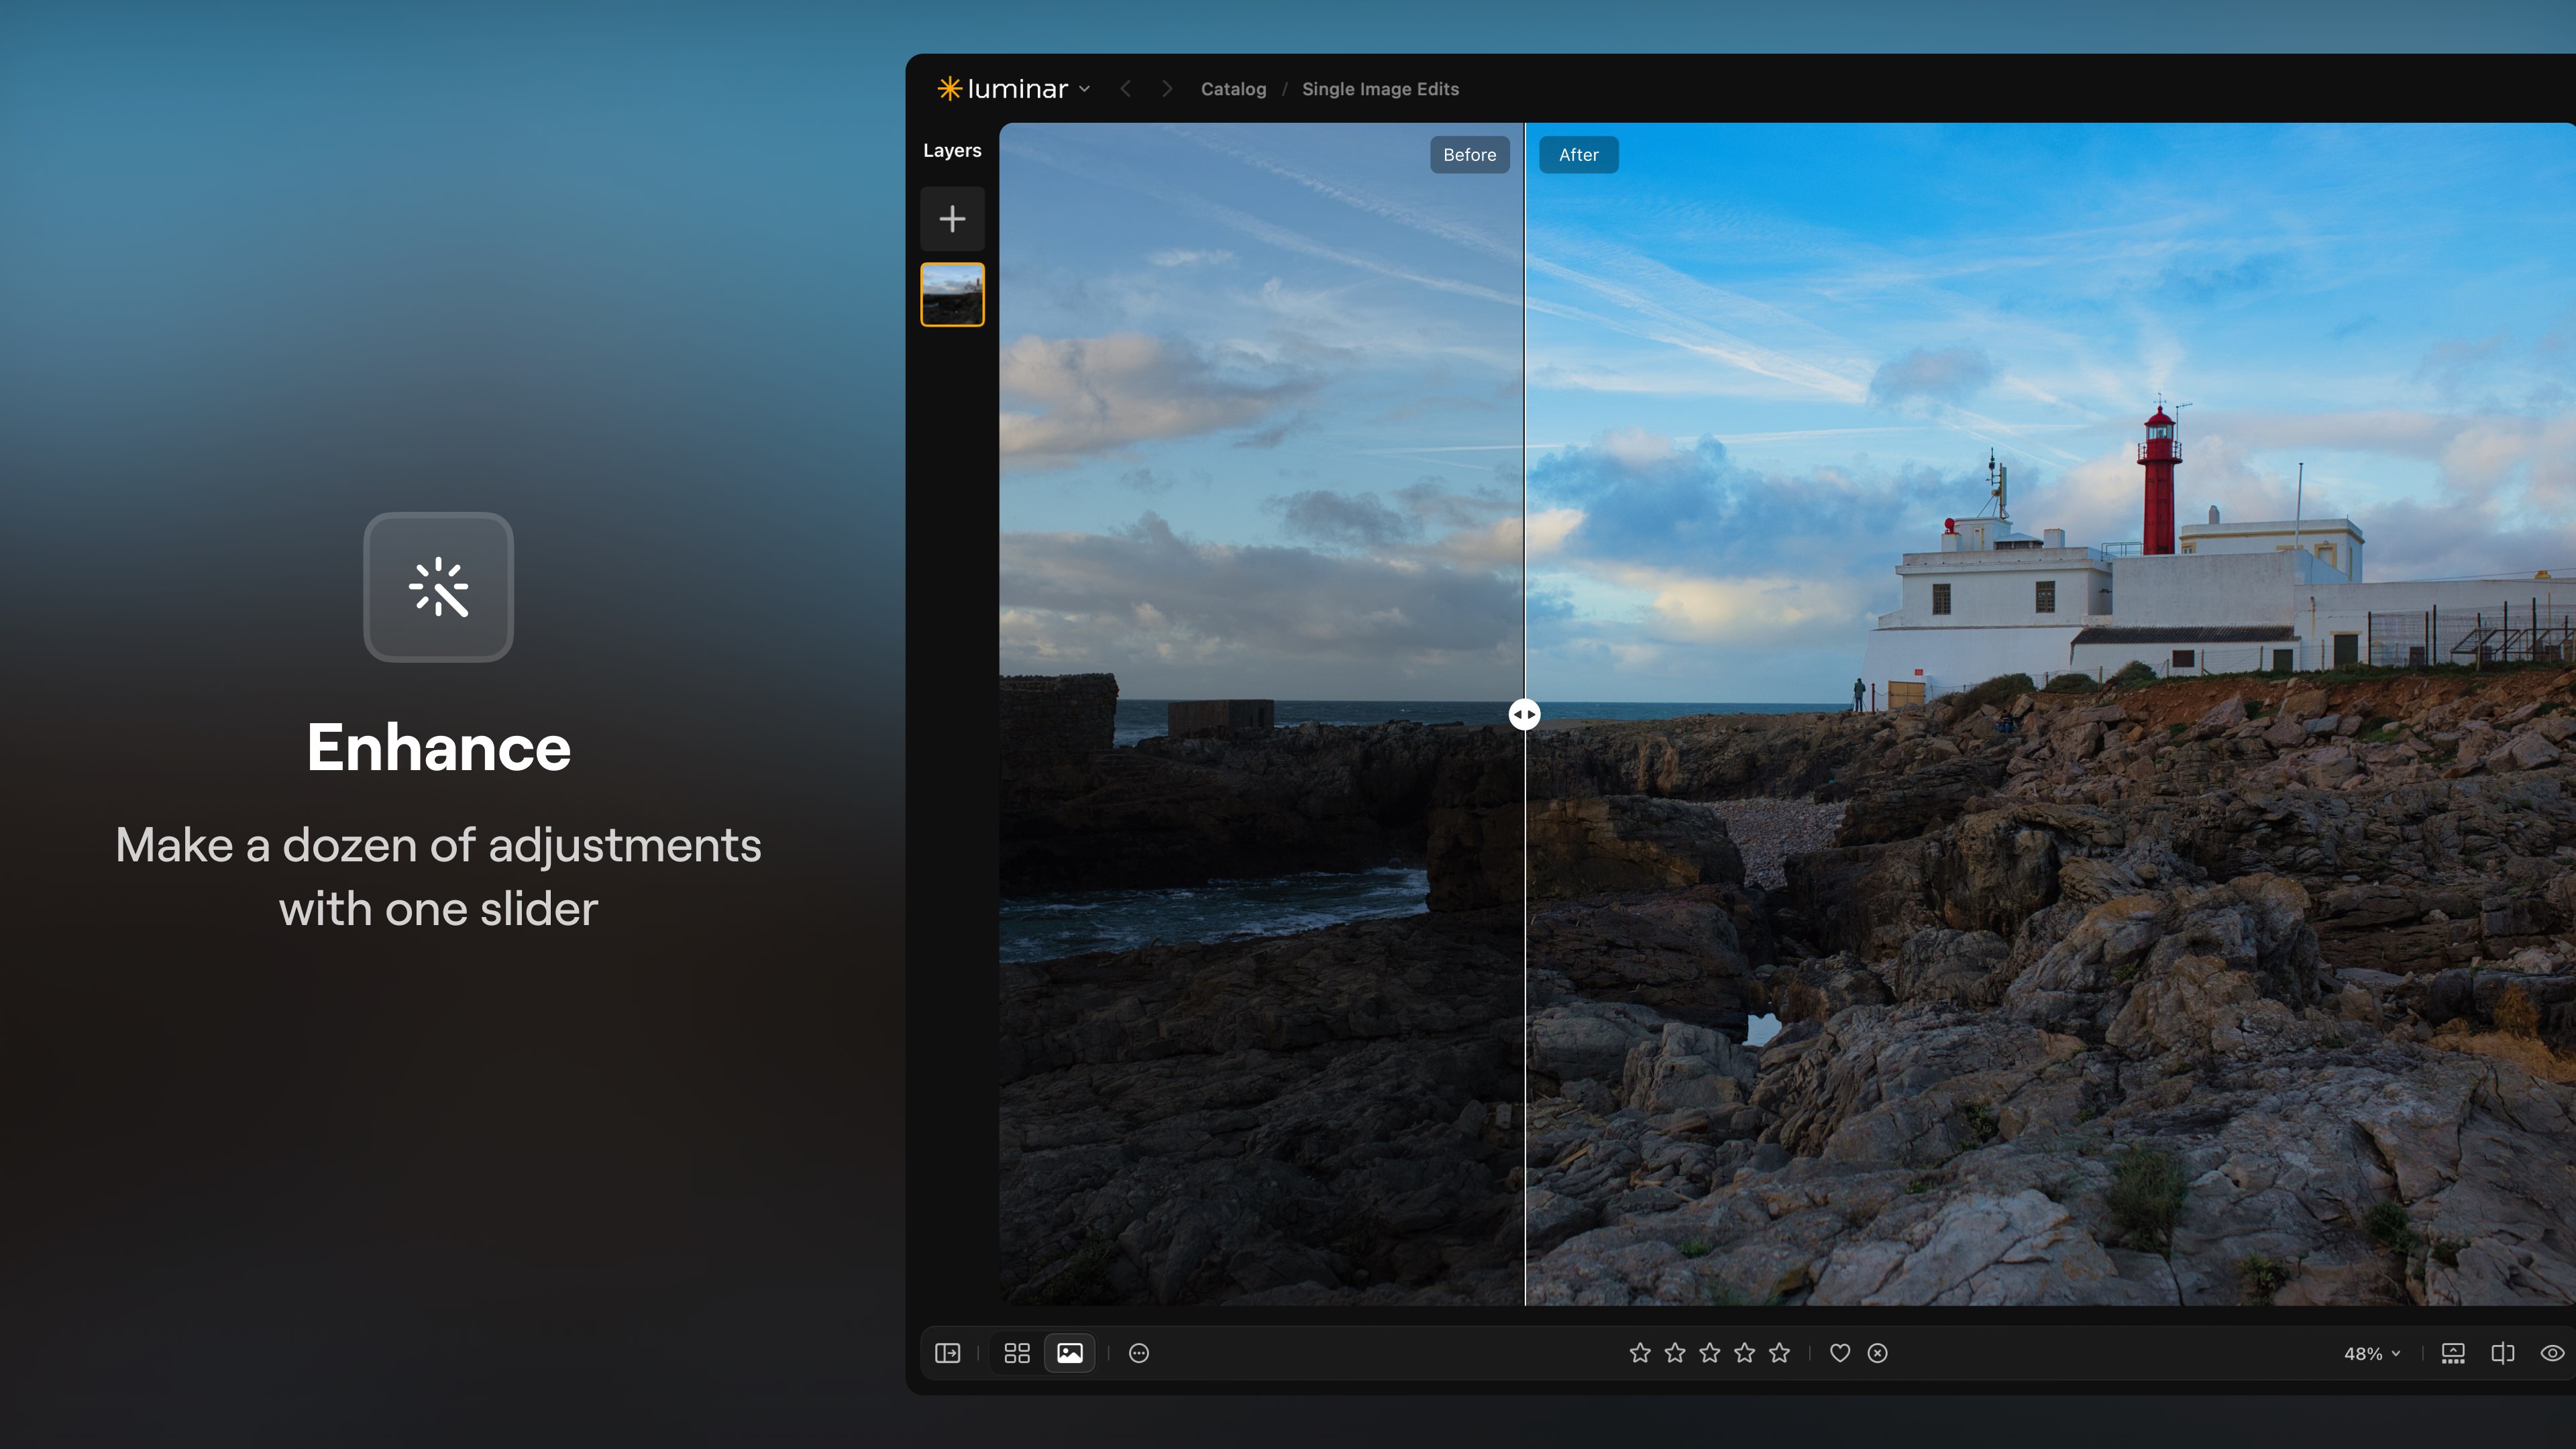The width and height of the screenshot is (2576, 1449).
Task: Rate the photo three stars
Action: pyautogui.click(x=1710, y=1353)
